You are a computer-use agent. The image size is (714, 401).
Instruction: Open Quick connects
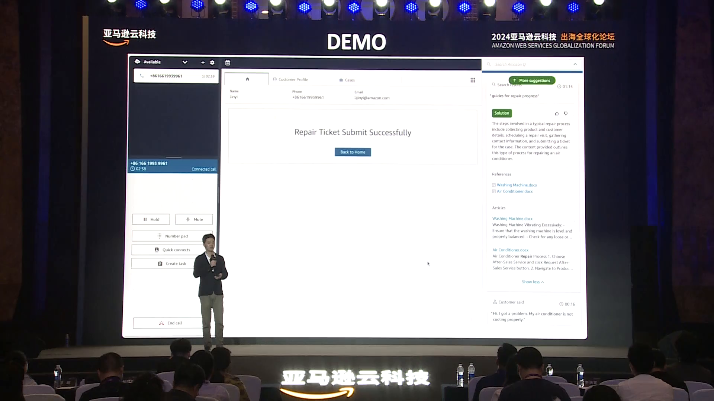(x=172, y=250)
